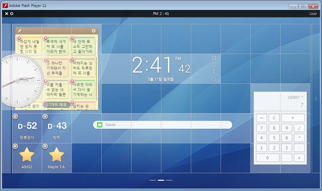Click the calculator backspace arrow button

pyautogui.click(x=261, y=118)
